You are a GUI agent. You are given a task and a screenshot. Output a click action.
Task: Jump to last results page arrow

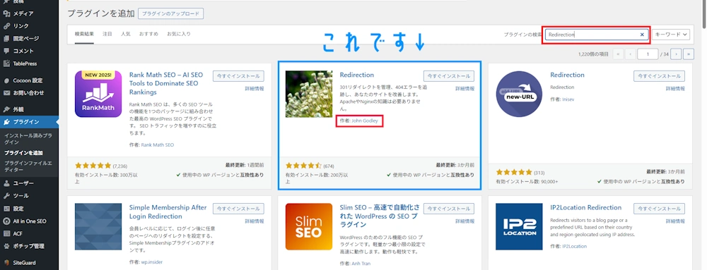tap(689, 54)
